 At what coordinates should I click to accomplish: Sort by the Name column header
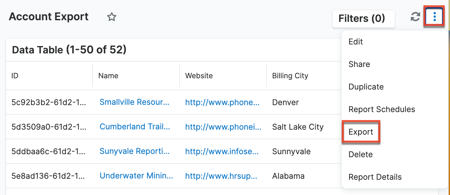pos(108,76)
